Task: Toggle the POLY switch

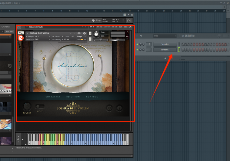Action: (40, 107)
